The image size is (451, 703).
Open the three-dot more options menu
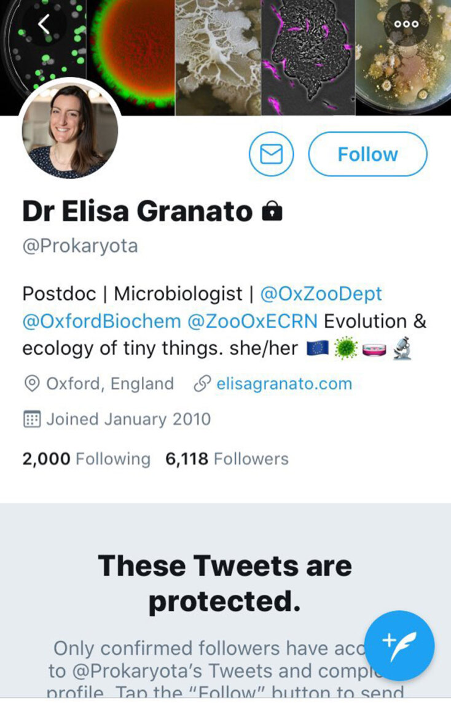tap(406, 25)
